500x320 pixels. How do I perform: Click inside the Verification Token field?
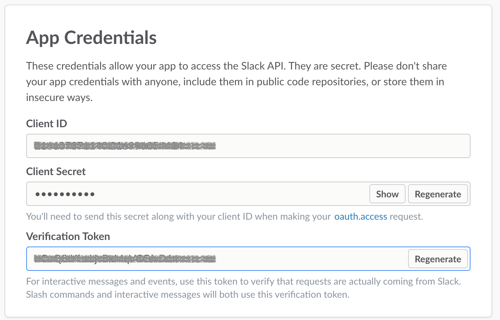point(217,259)
